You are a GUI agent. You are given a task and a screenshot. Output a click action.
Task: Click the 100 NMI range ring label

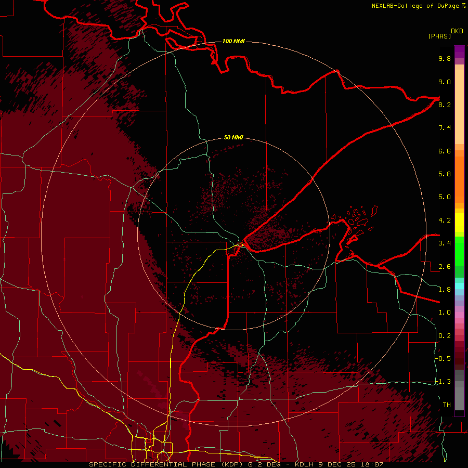(233, 41)
